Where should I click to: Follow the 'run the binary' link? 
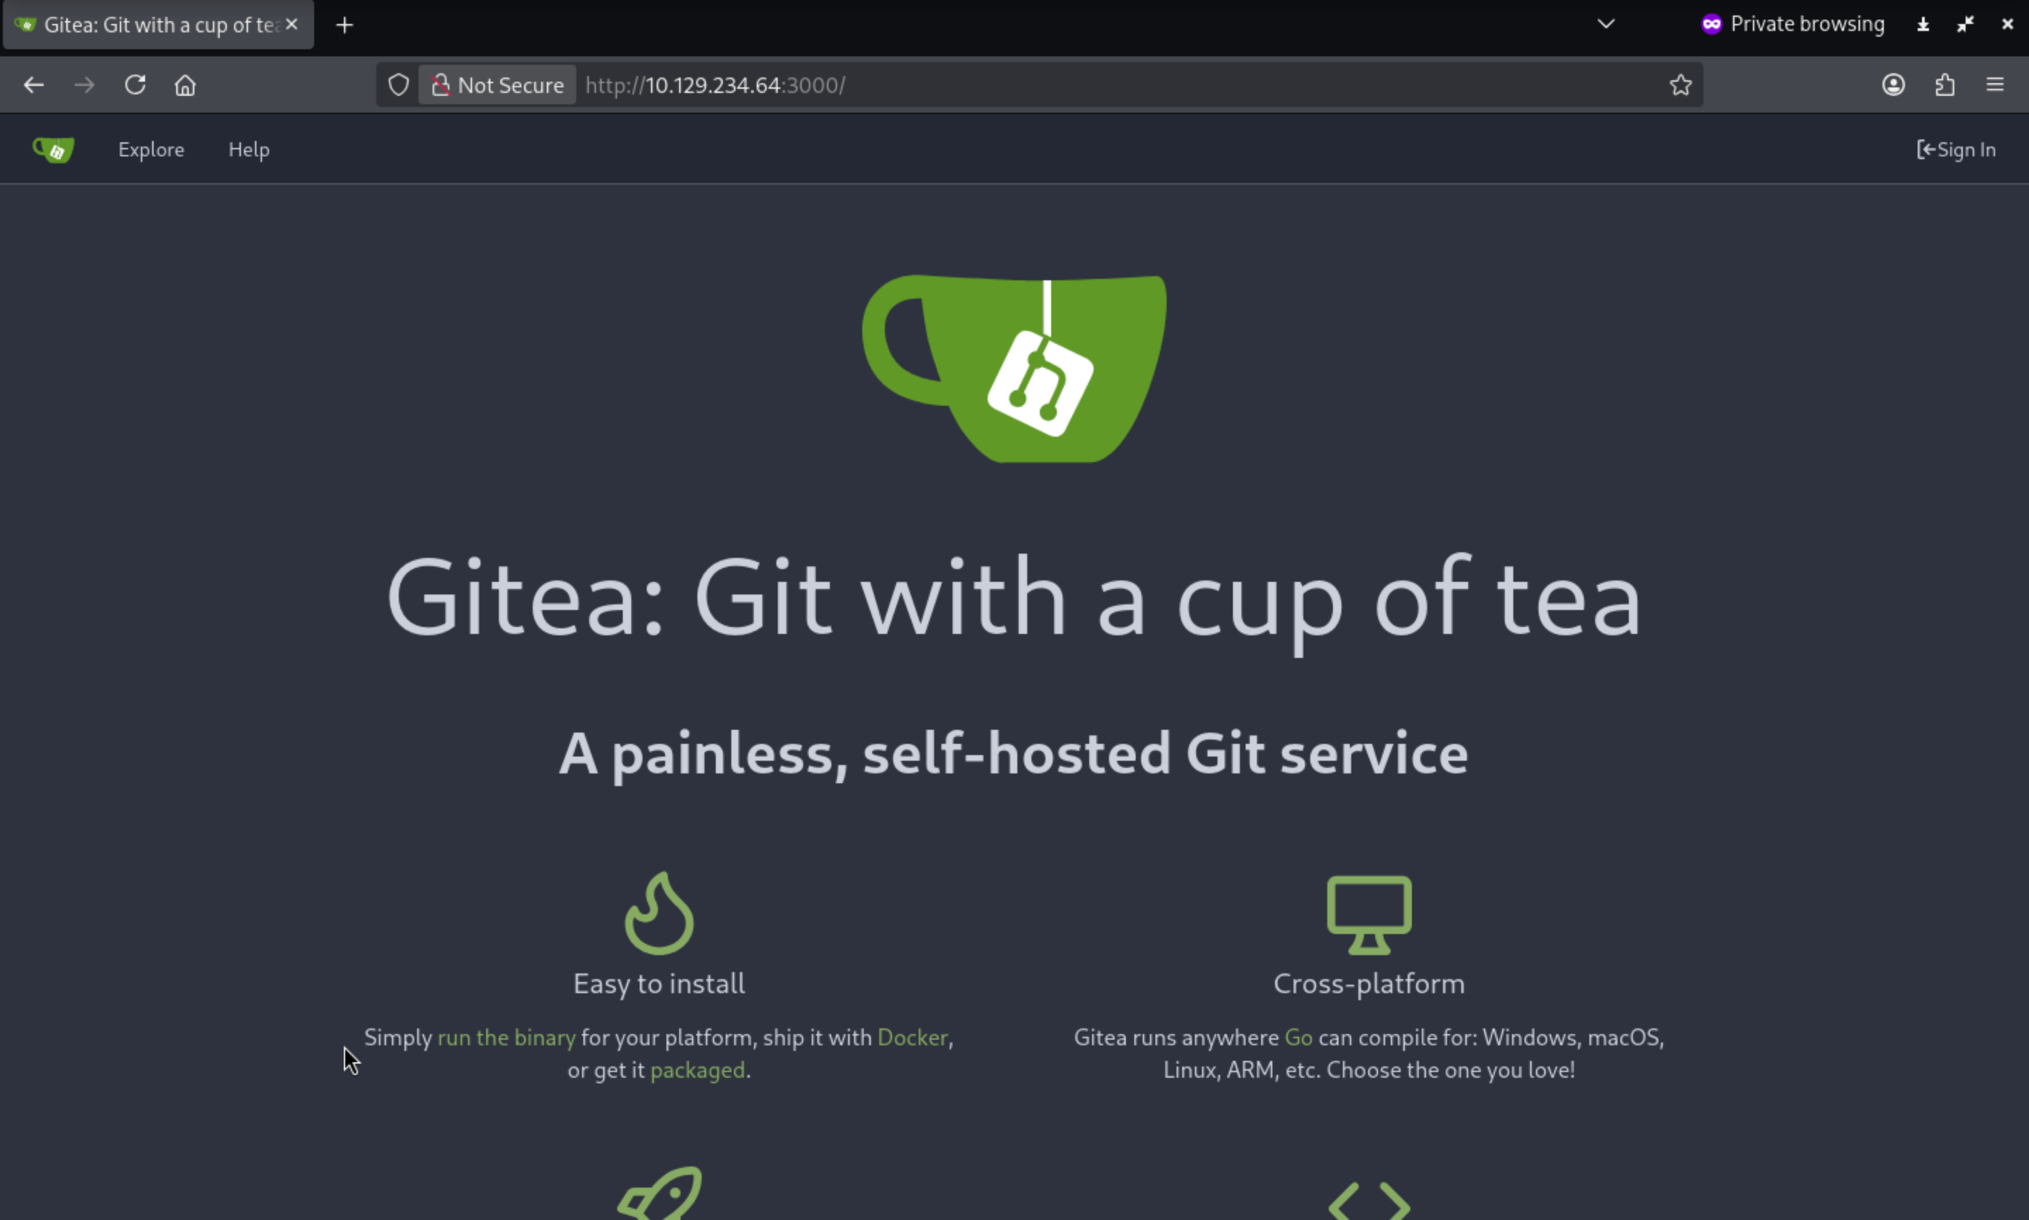507,1038
